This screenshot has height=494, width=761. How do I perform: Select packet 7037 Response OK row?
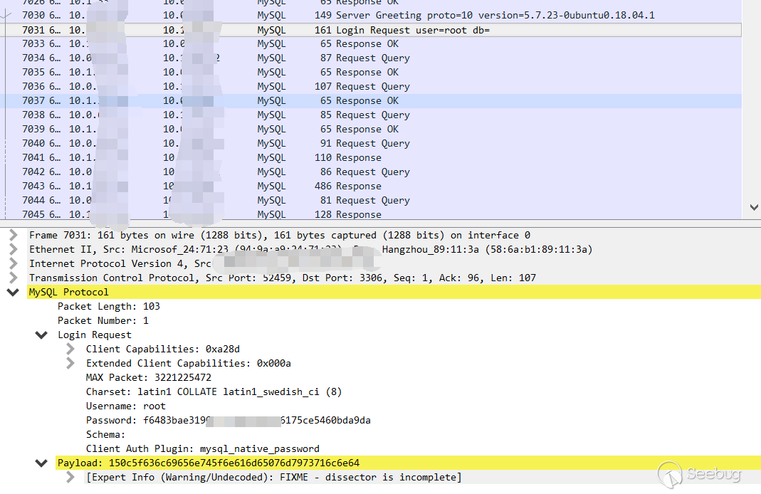[x=371, y=100]
